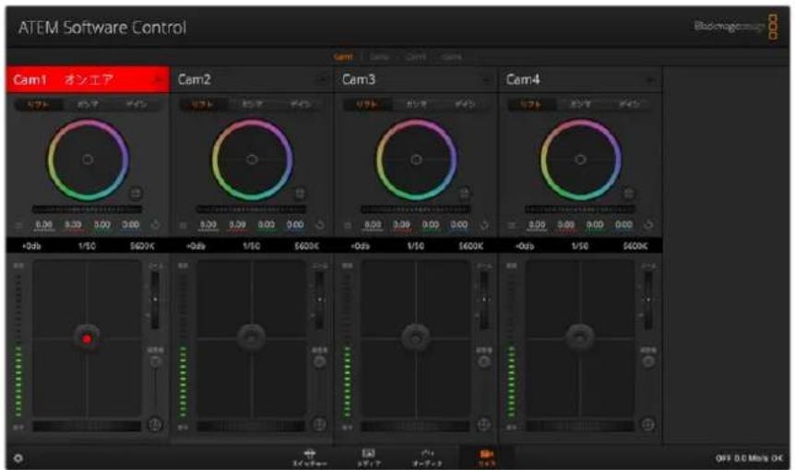The height and width of the screenshot is (470, 795).
Task: Open Cam2 list icon beside color values
Action: [183, 225]
